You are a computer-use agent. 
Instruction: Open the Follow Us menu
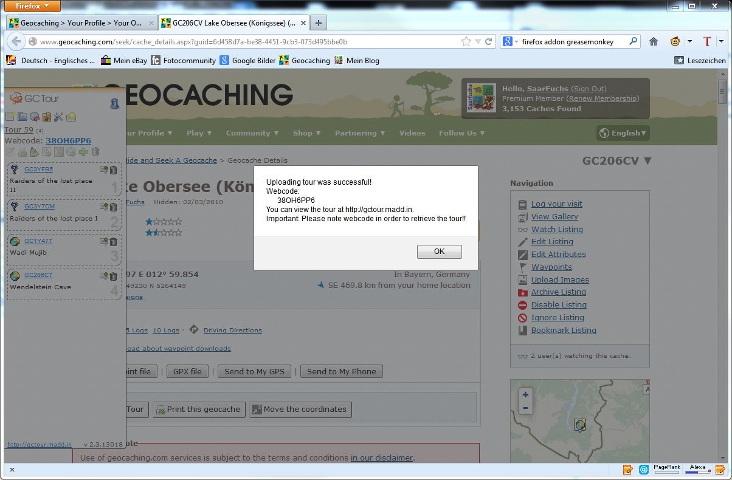coord(462,133)
